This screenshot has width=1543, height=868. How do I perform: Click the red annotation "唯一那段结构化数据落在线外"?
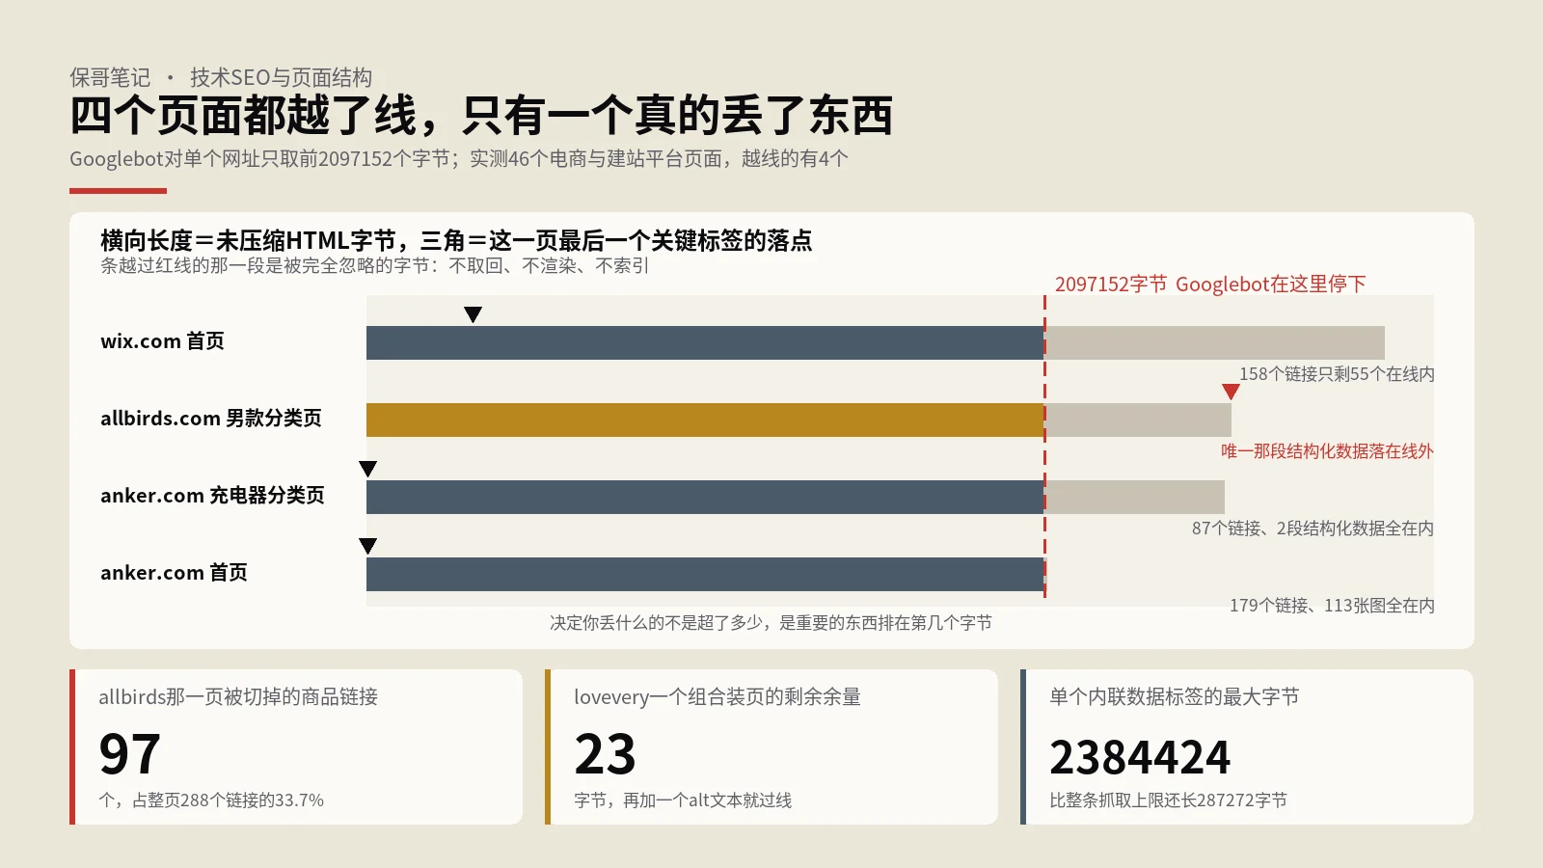click(1327, 451)
